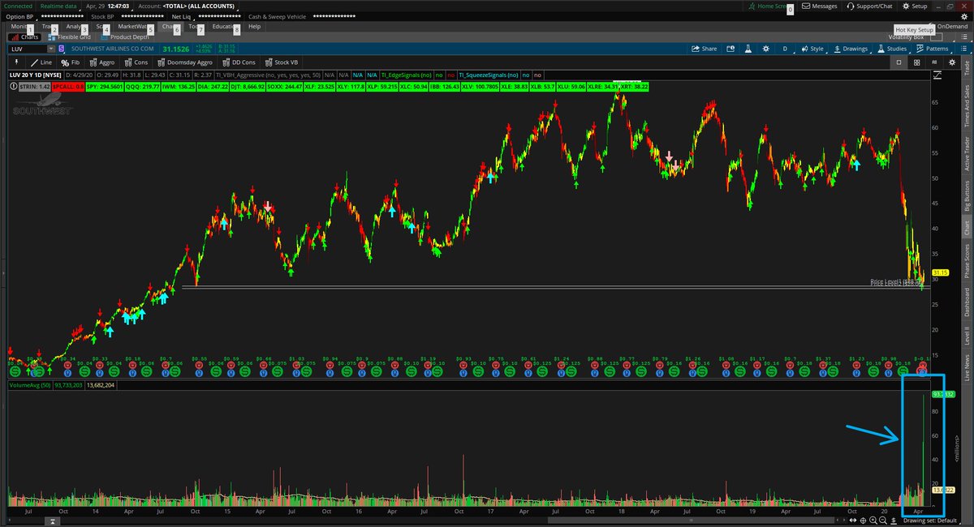974x527 pixels.
Task: Click the Share chart button
Action: point(704,49)
